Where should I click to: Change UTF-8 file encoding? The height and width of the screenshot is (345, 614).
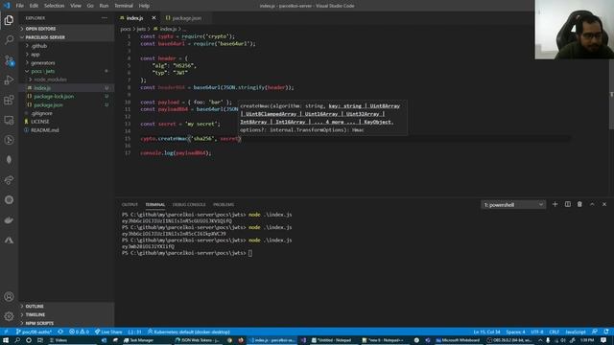click(537, 332)
